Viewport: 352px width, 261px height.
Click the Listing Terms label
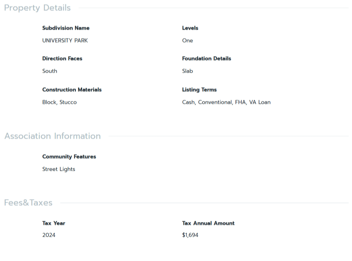coord(199,90)
